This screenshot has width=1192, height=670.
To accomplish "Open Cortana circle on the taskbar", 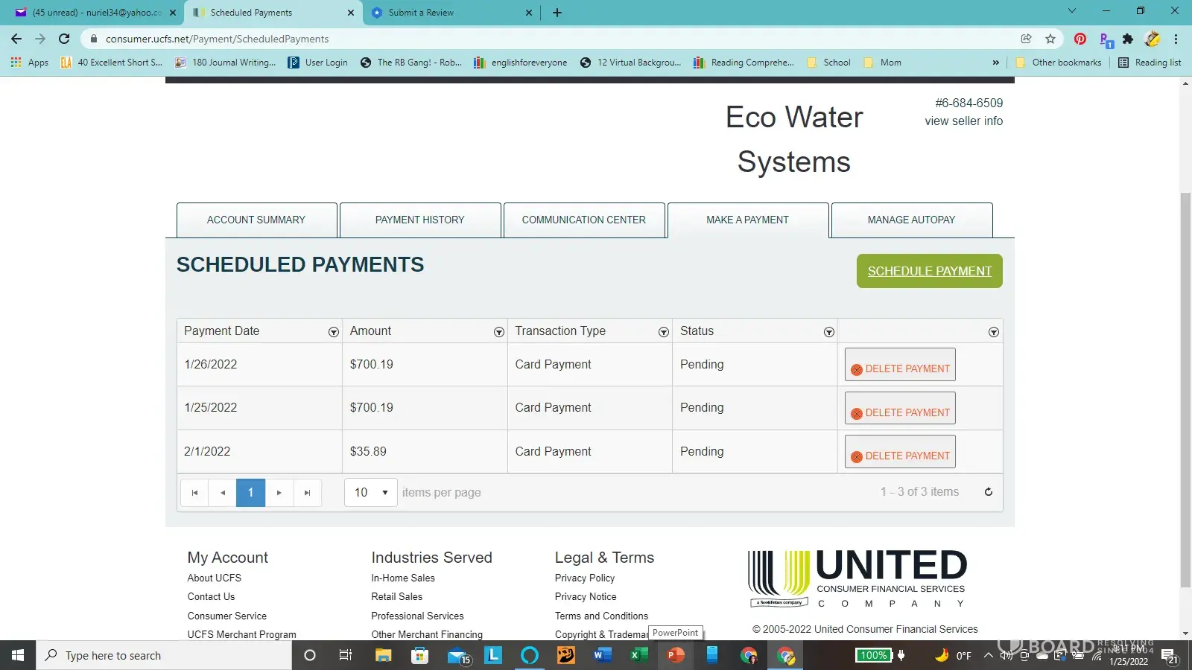I will click(x=310, y=656).
